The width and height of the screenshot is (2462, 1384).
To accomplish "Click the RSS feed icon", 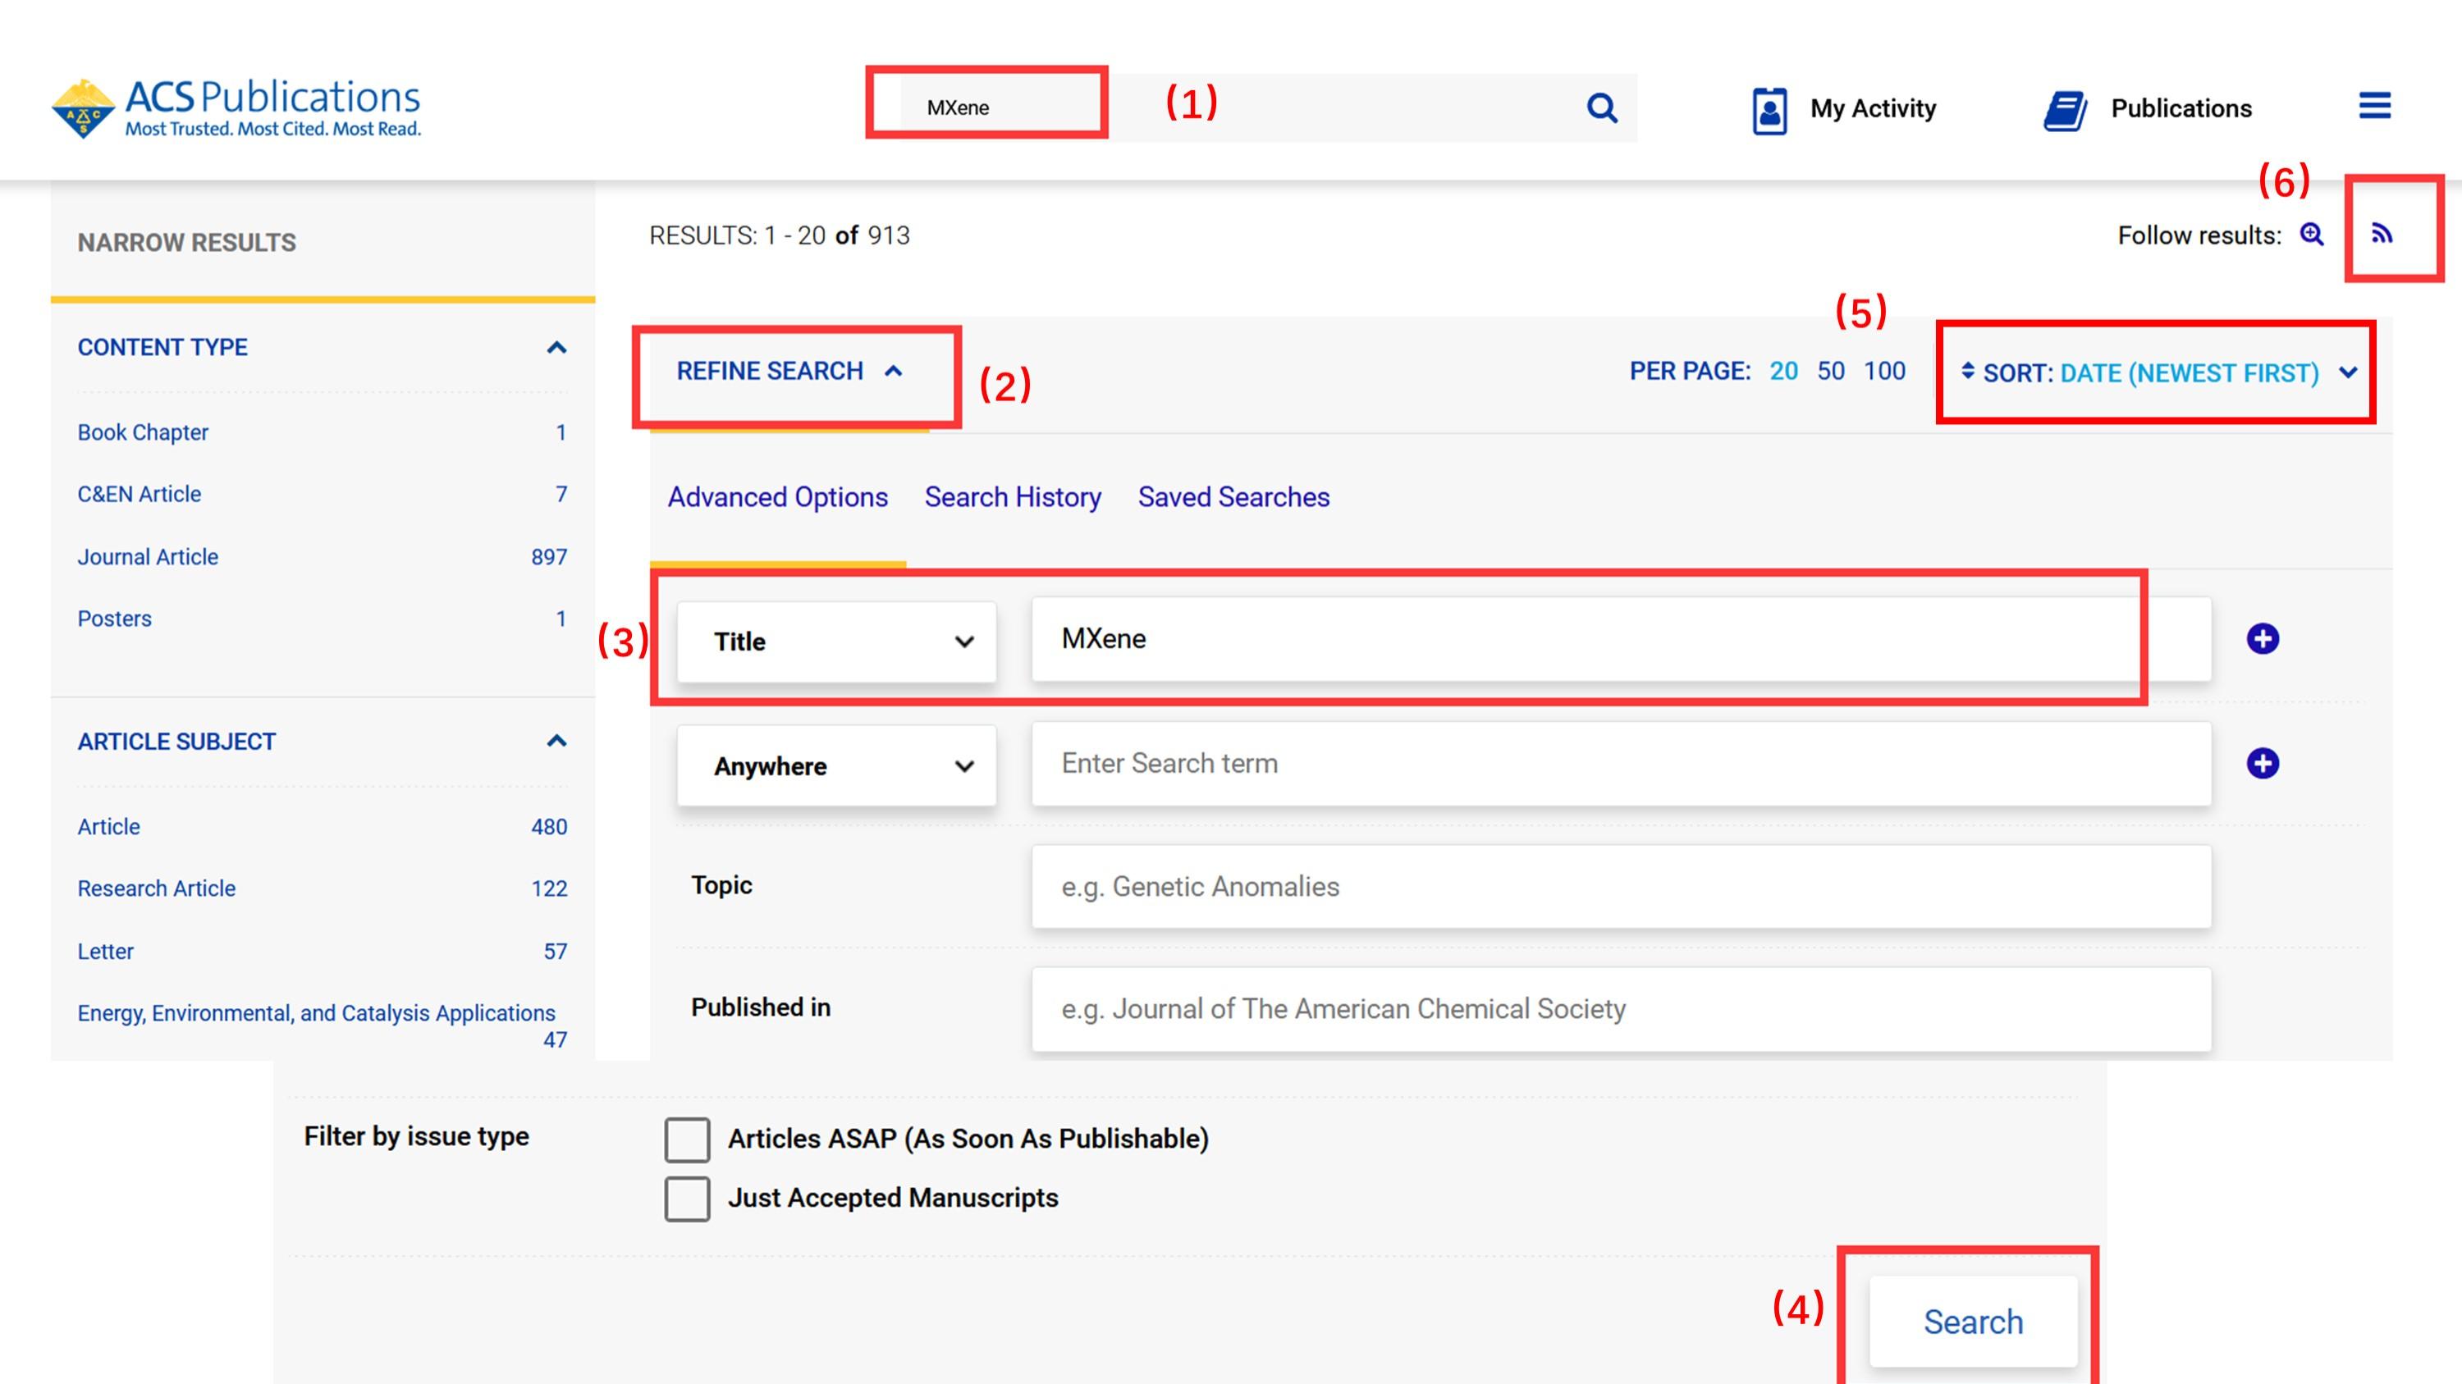I will pyautogui.click(x=2381, y=234).
